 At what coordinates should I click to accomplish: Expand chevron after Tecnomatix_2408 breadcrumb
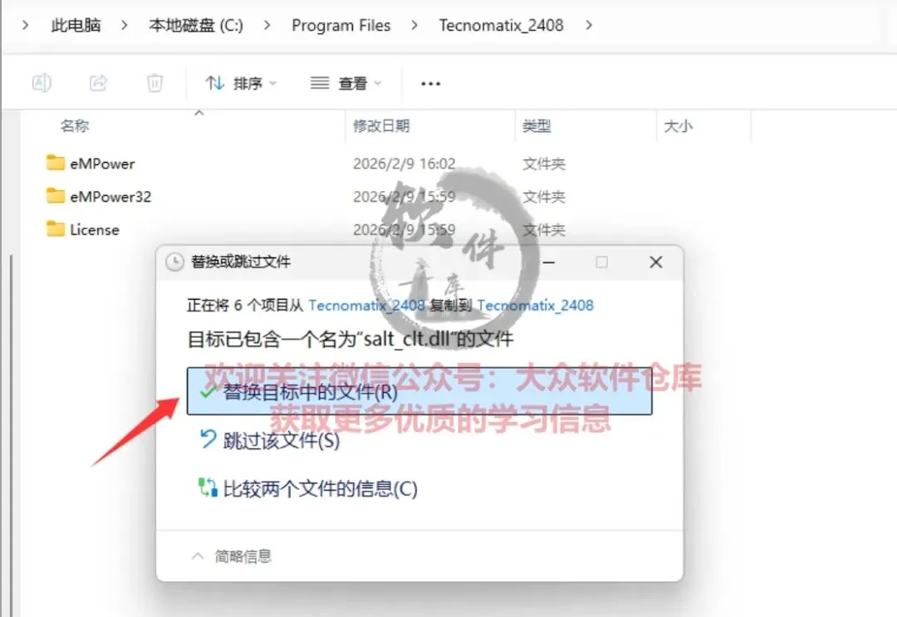coord(589,25)
